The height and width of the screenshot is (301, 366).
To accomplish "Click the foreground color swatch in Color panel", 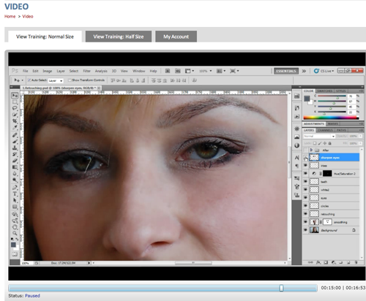I will click(307, 99).
